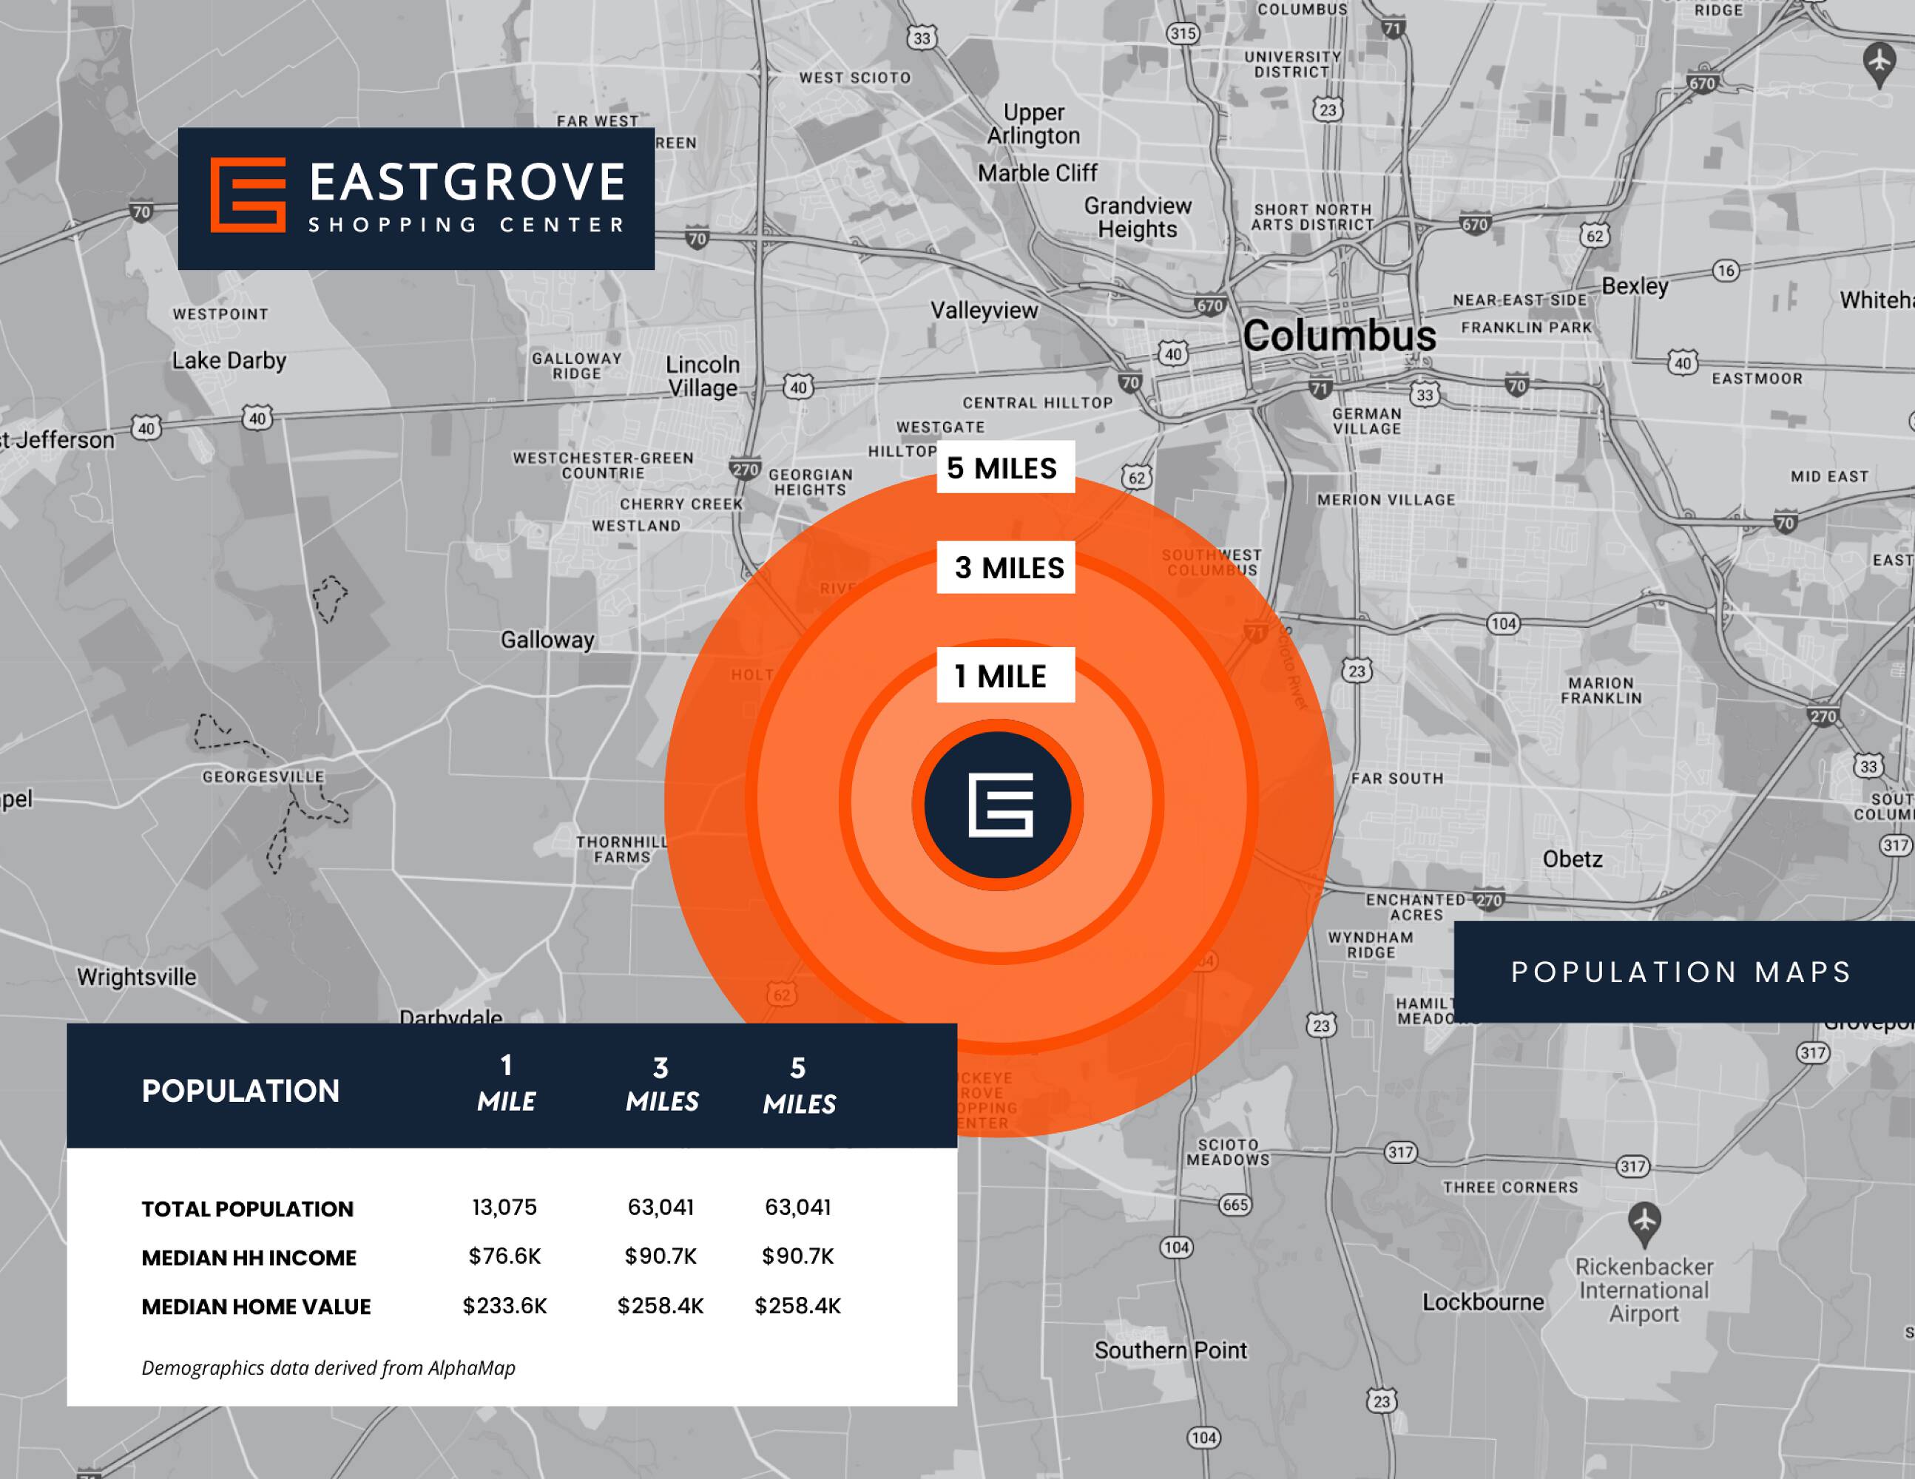Click the Eastgrove orange logo icon
Viewport: 1915px width, 1479px height.
(248, 194)
